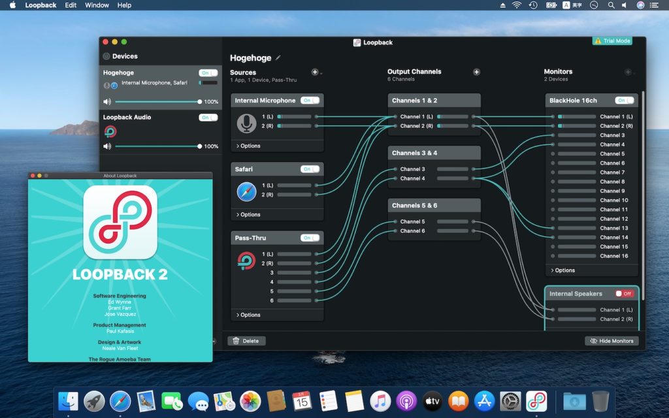Open the Help menu
The image size is (669, 418).
click(x=124, y=5)
